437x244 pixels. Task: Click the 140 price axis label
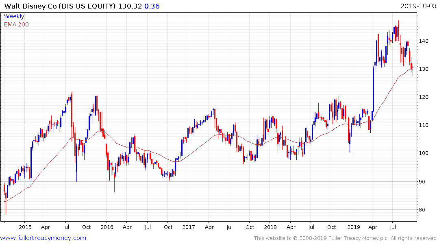point(423,41)
